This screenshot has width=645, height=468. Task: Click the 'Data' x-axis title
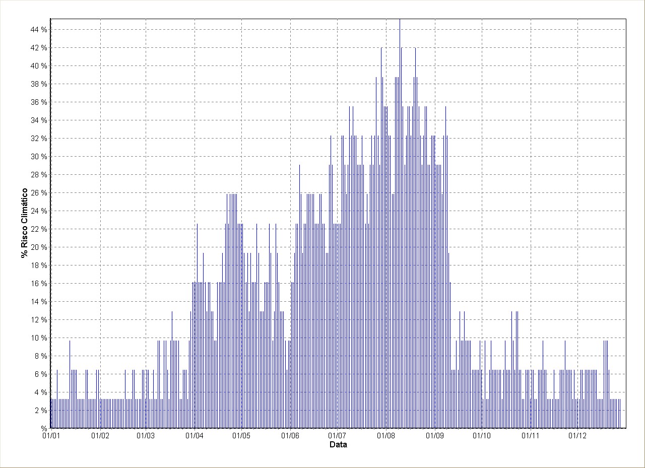[x=338, y=445]
